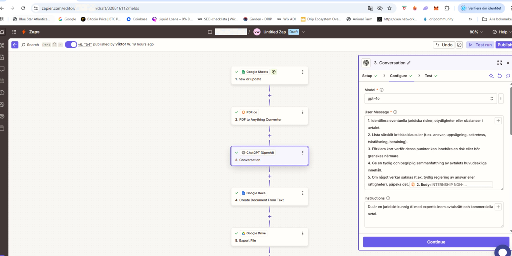Open three-dot menu on ChatGPT step
This screenshot has height=256, width=512.
click(303, 153)
